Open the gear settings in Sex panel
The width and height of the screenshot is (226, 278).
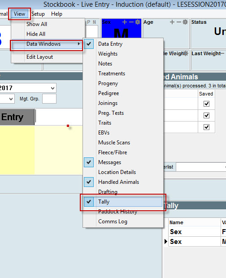tap(138, 22)
